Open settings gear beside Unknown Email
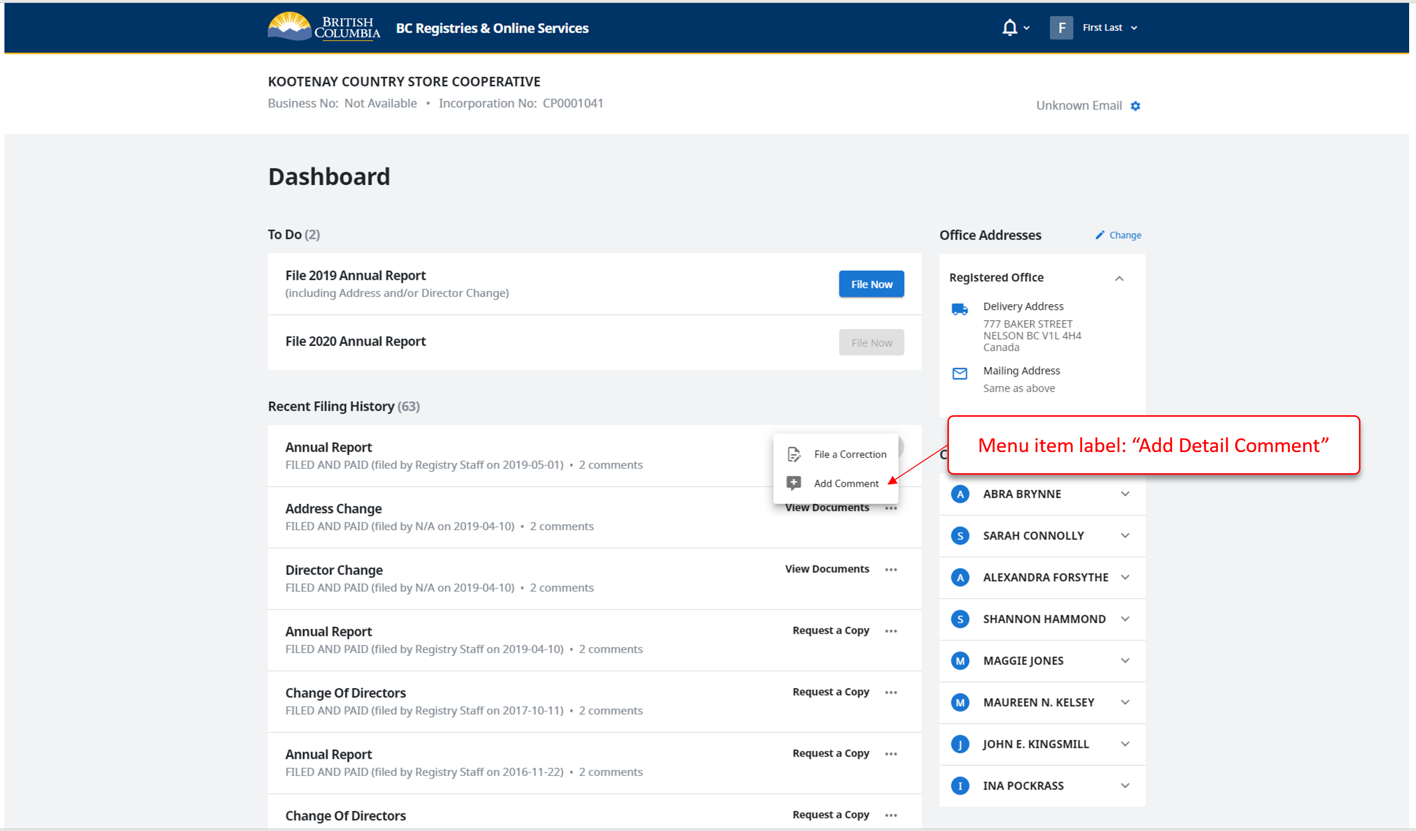The image size is (1416, 831). [x=1135, y=106]
